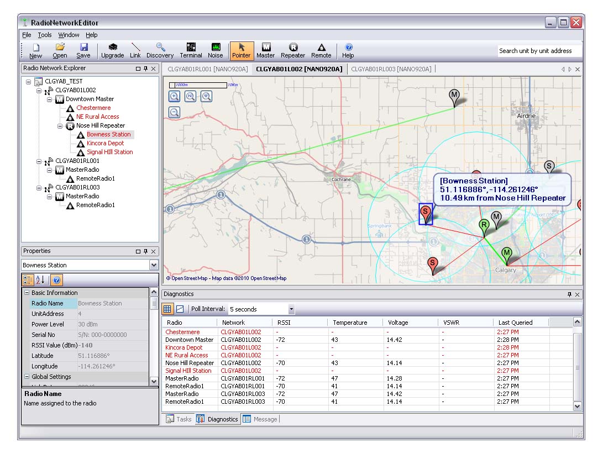Open the Bowness Station properties dropdown
Viewport: 603px width, 454px height.
click(154, 265)
